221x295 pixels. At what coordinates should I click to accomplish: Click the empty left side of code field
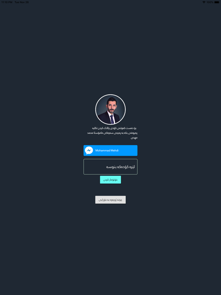click(94, 167)
